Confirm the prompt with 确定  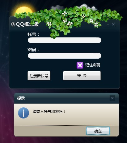point(98,131)
